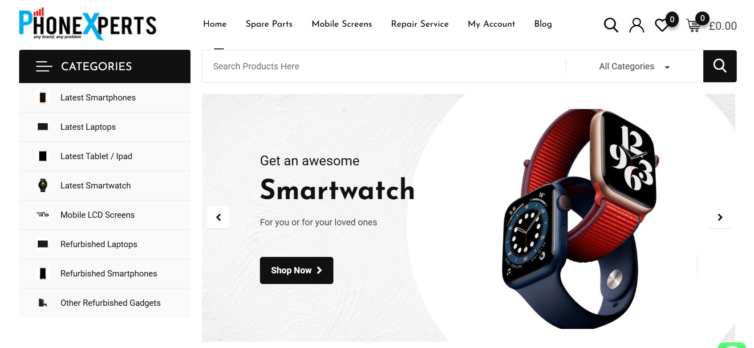Click the black search submit button
This screenshot has width=754, height=348.
pos(720,66)
